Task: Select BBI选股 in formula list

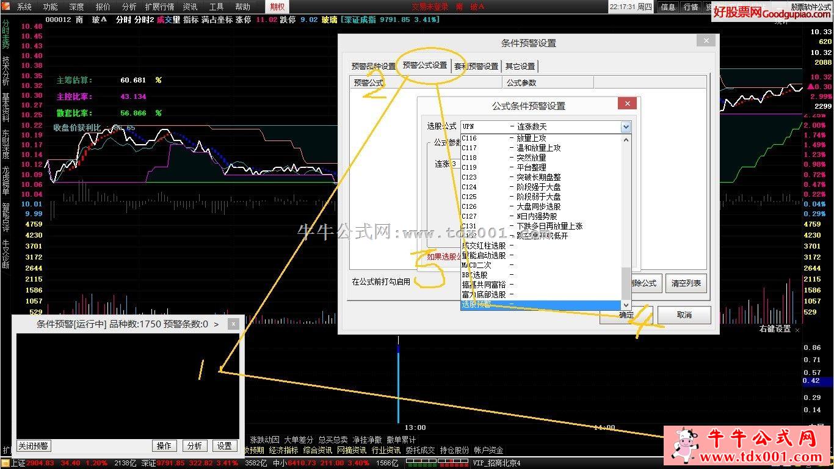Action: [x=540, y=275]
